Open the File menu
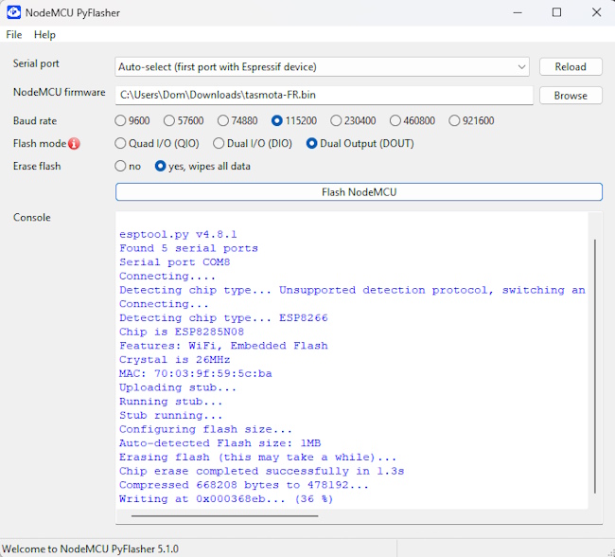 point(14,35)
